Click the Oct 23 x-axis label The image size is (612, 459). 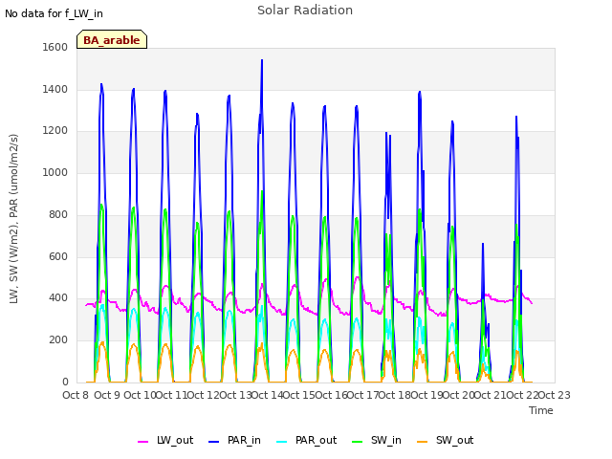pos(554,395)
